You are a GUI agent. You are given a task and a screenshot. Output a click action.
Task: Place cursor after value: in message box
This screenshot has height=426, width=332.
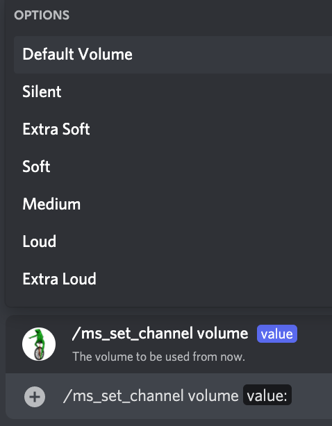click(289, 395)
